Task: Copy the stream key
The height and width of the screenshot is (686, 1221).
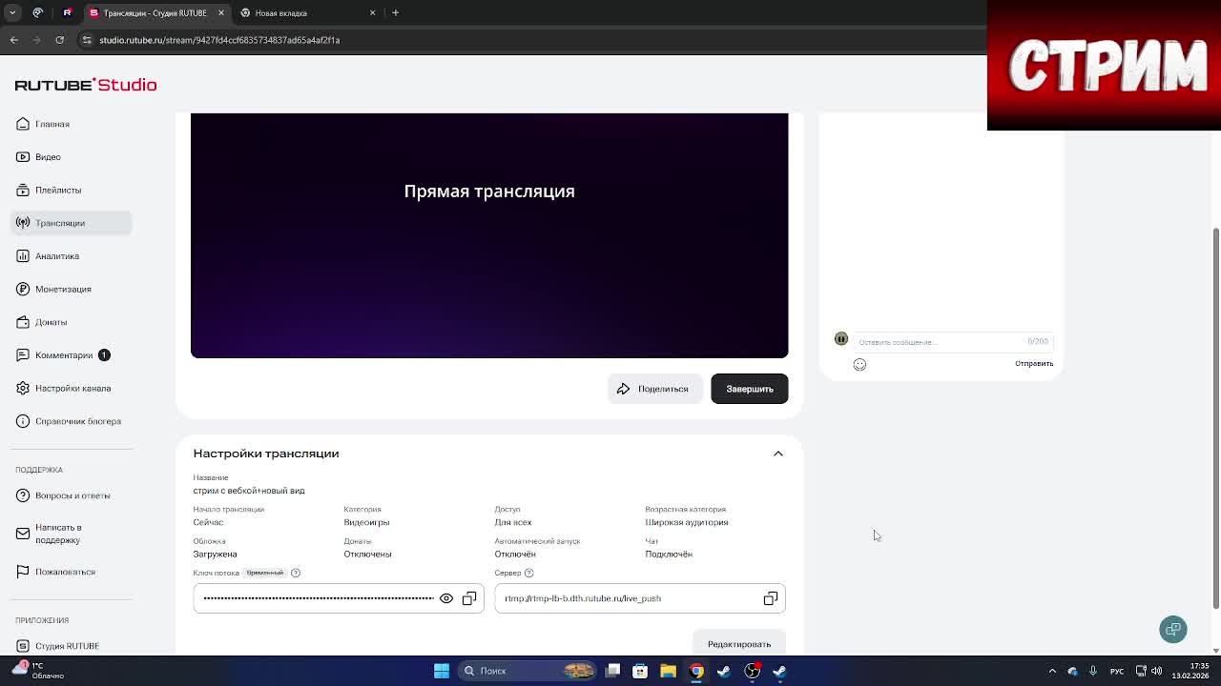Action: click(469, 598)
